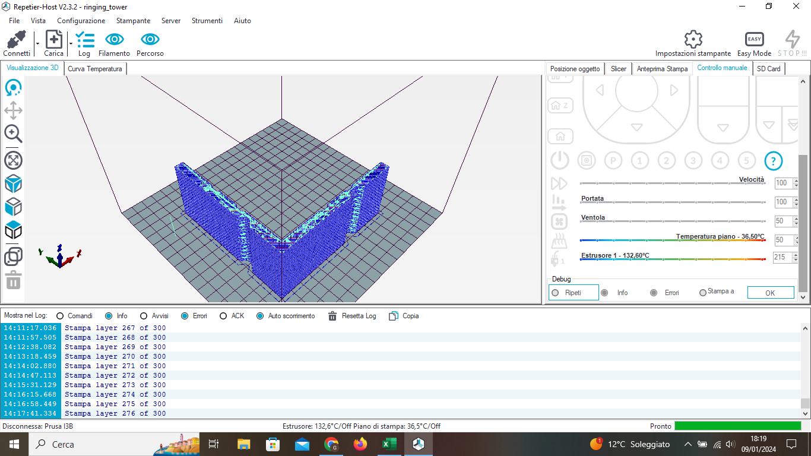Expand the Carica dropdown arrow

tap(71, 43)
